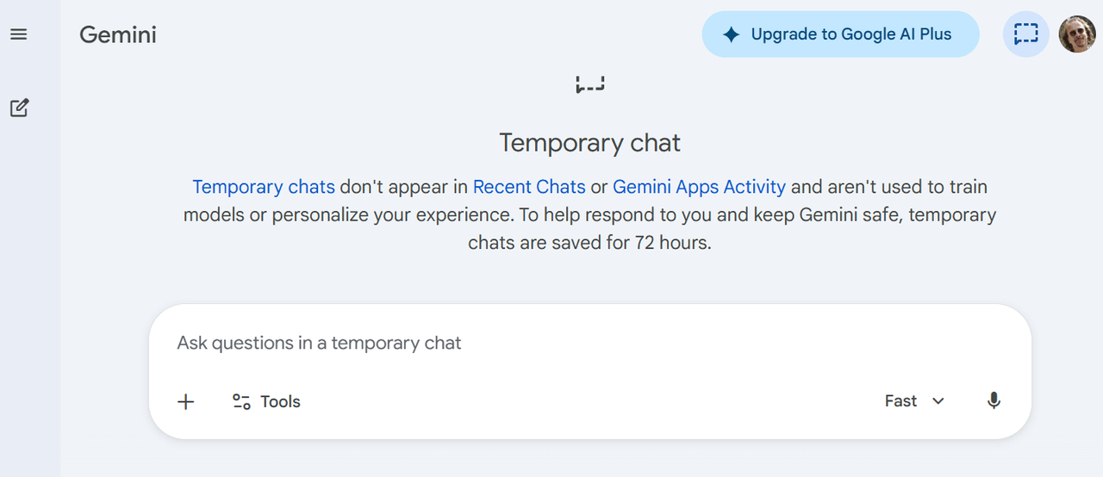The image size is (1103, 477).
Task: Open the Google account profile avatar
Action: click(x=1076, y=34)
